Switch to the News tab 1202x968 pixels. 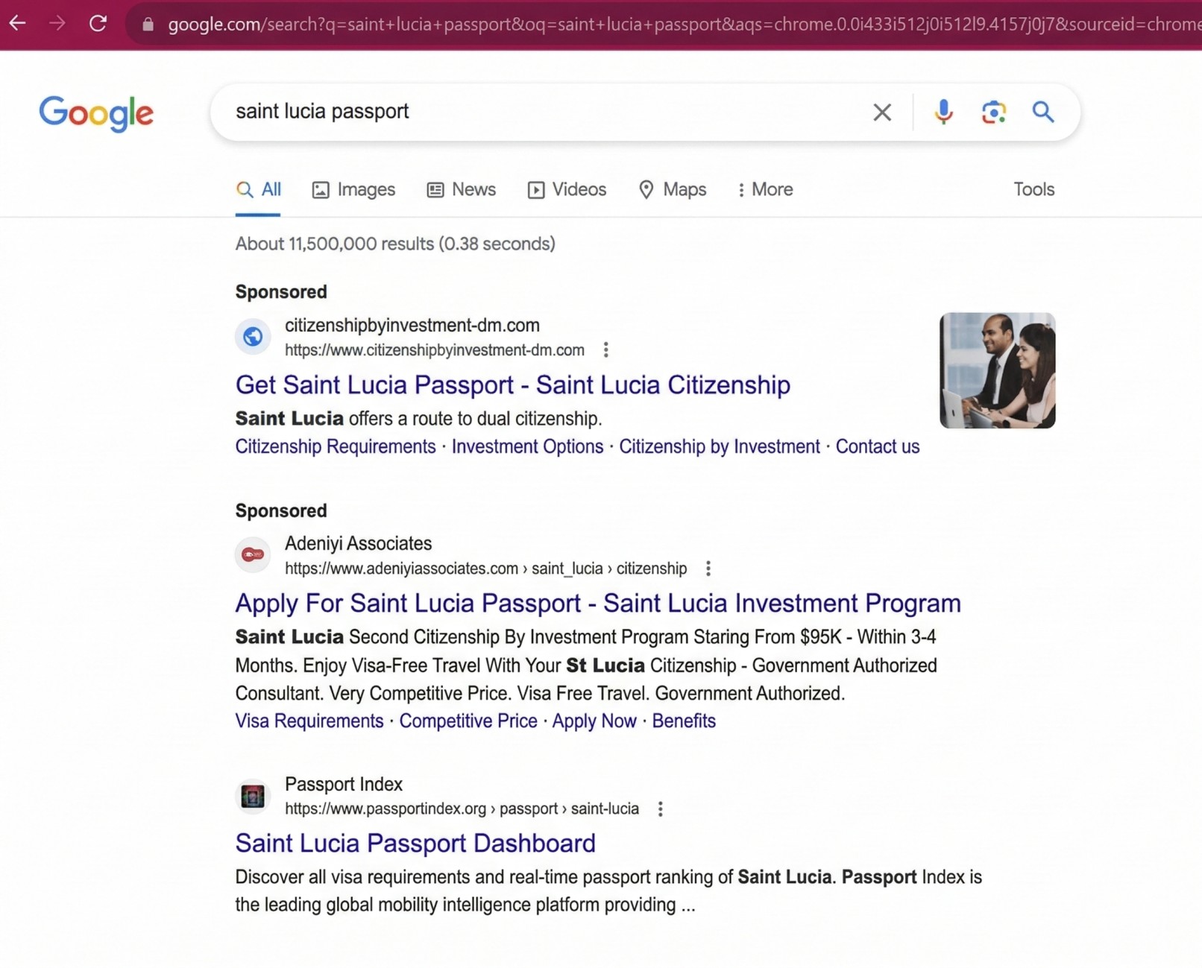click(x=461, y=190)
